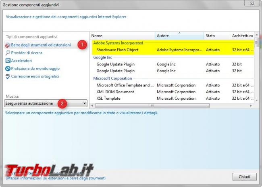Viewport: 262px width, 187px height.
Task: Select Provider di ricerca category
Action: 27,53
